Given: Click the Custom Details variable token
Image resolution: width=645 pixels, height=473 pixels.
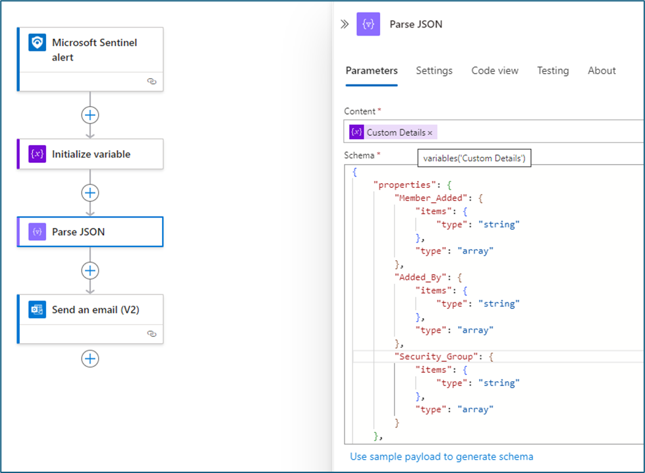Looking at the screenshot, I should [395, 132].
